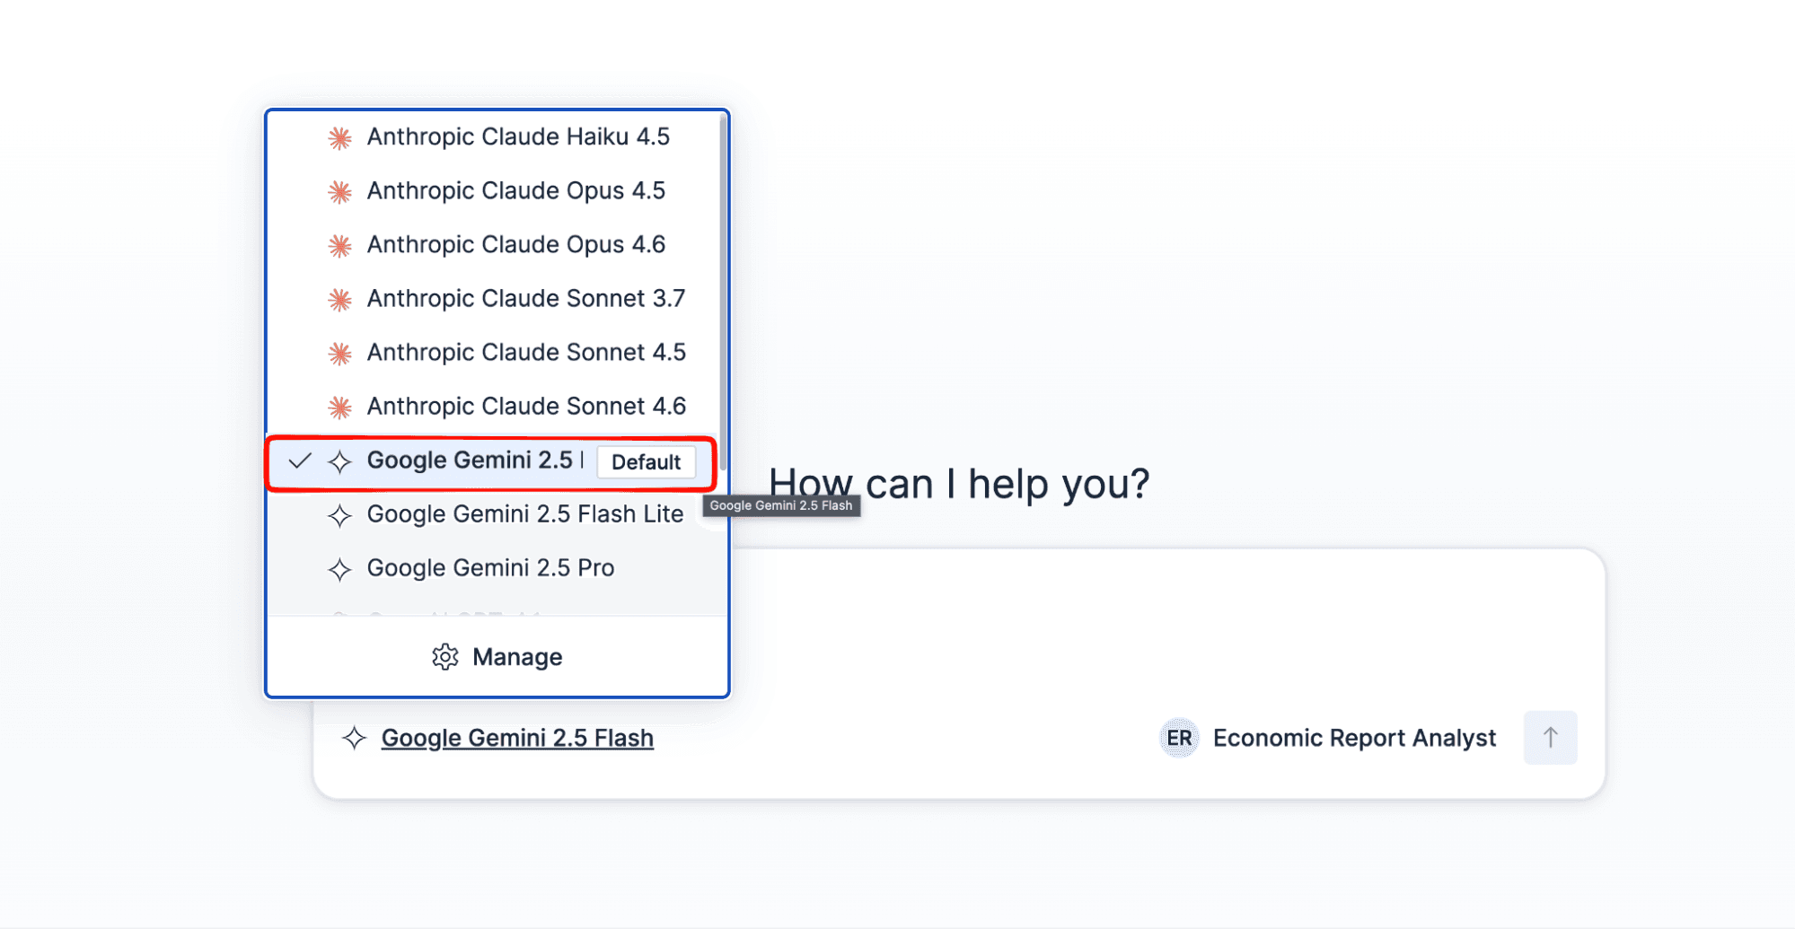
Task: Click the checkmark on selected Gemini model
Action: tap(300, 461)
